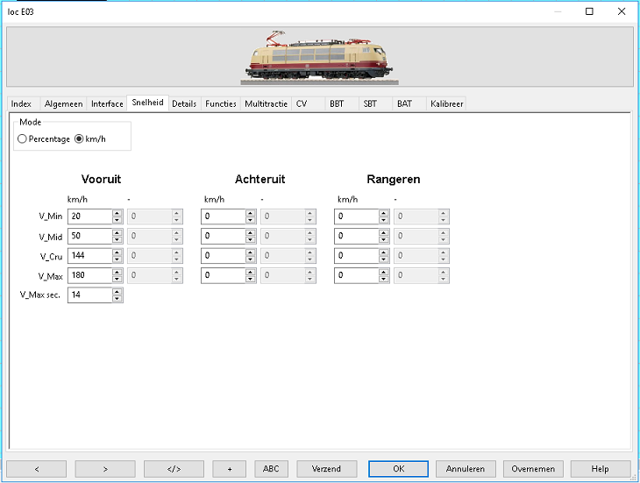Click the E03 locomotive image
640x483 pixels.
click(319, 58)
